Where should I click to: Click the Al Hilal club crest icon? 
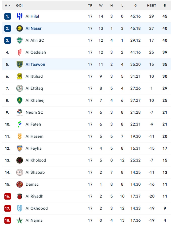coord(20,16)
